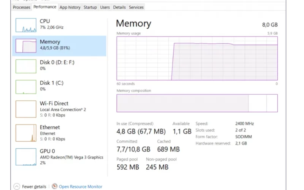Select the CPU usage mini graph
304x190 pixels.
(26, 25)
